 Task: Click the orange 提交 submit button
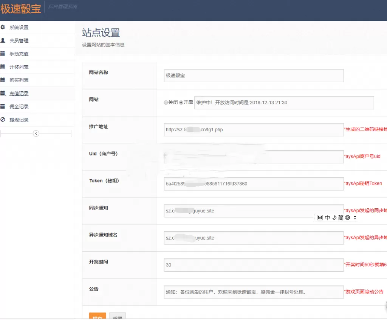coord(98,316)
